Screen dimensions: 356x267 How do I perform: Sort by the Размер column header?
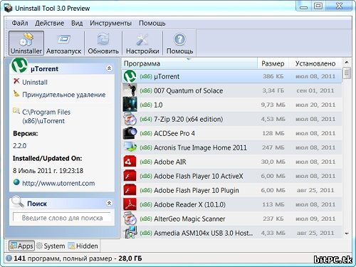click(273, 63)
